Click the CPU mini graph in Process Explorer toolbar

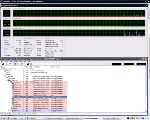117,64
